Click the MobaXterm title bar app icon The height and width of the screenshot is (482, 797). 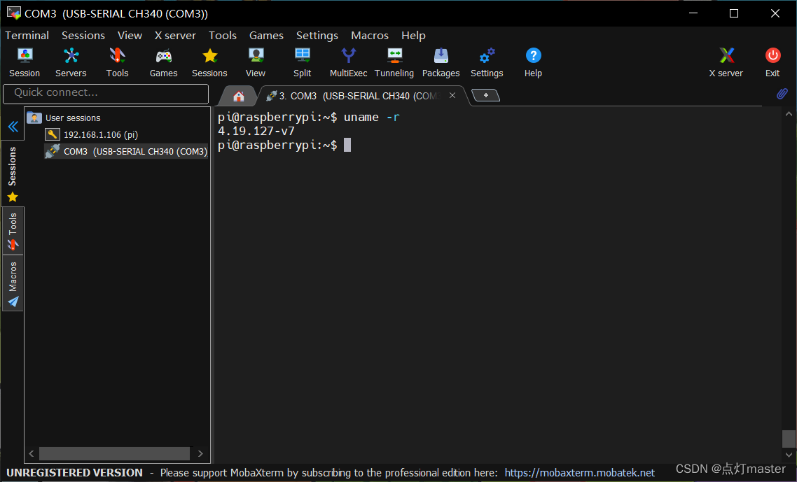(x=14, y=13)
